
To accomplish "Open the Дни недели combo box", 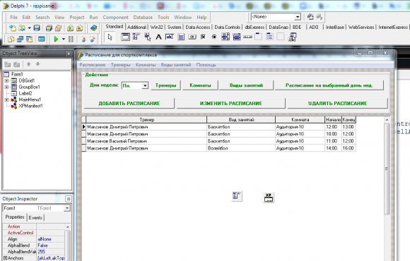I will (x=145, y=85).
